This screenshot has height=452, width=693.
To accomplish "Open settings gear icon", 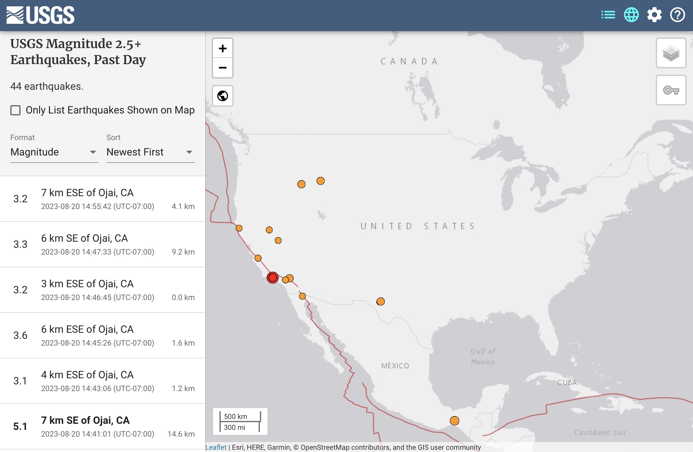I will pos(654,15).
